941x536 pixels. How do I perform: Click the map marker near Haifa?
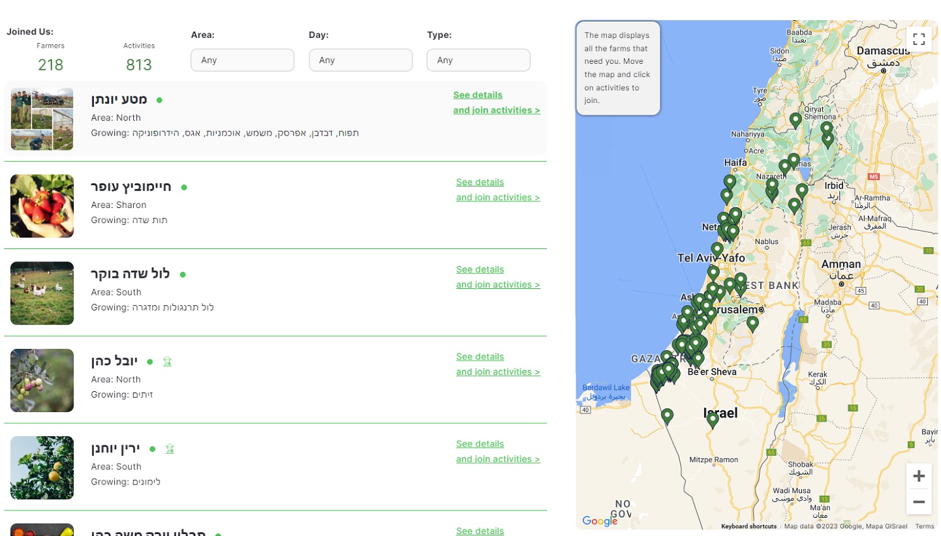pyautogui.click(x=730, y=183)
